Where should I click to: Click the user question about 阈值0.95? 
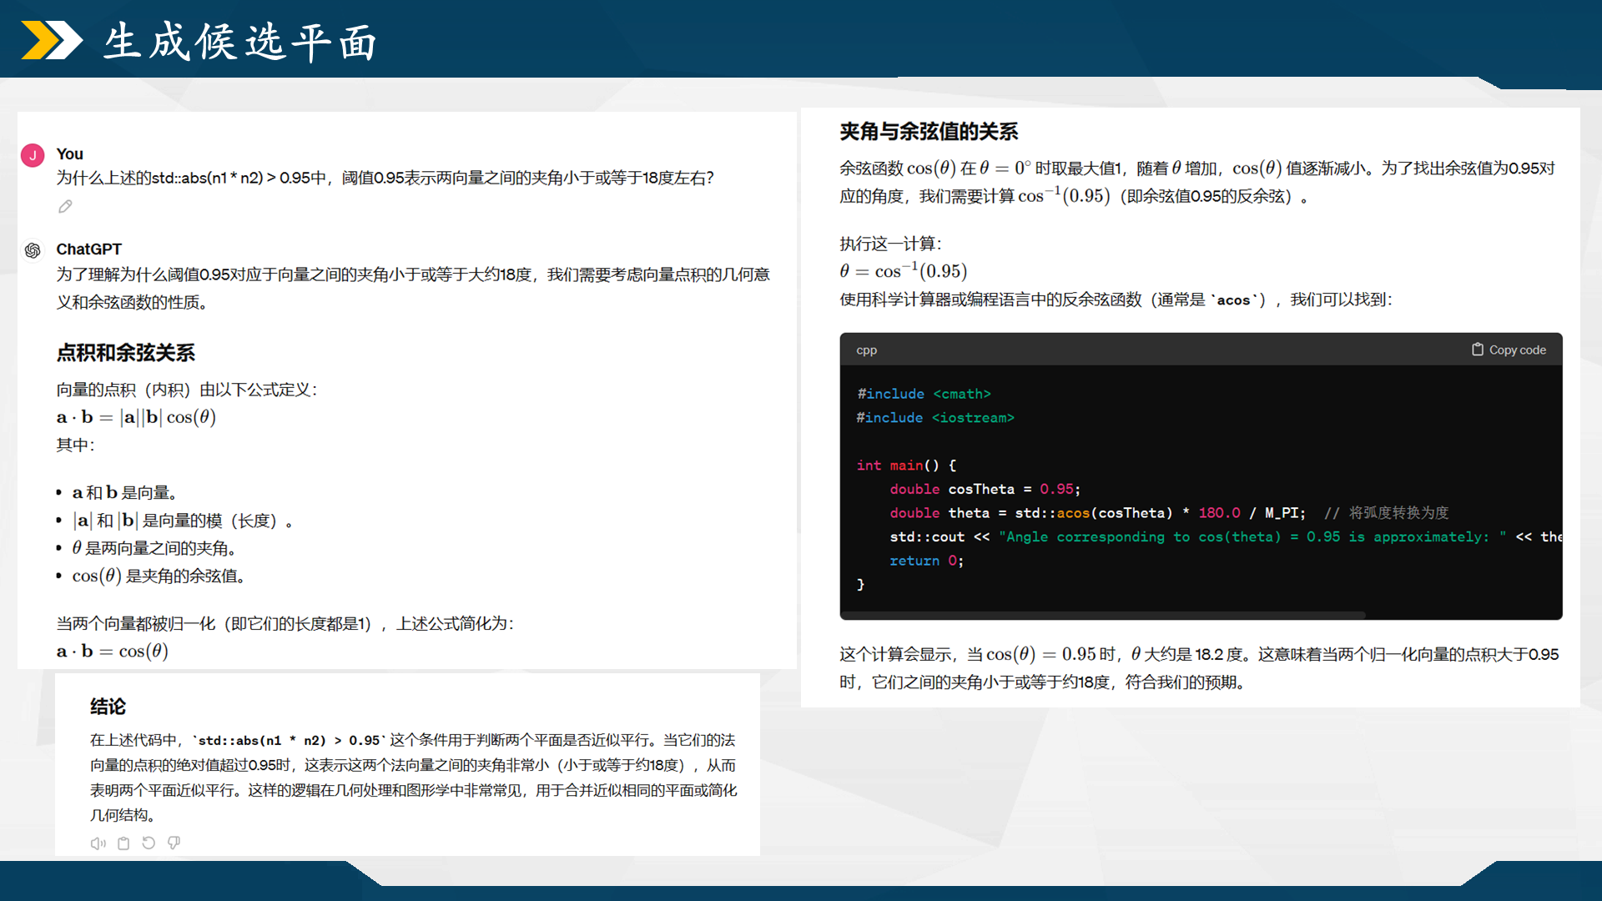(x=385, y=178)
